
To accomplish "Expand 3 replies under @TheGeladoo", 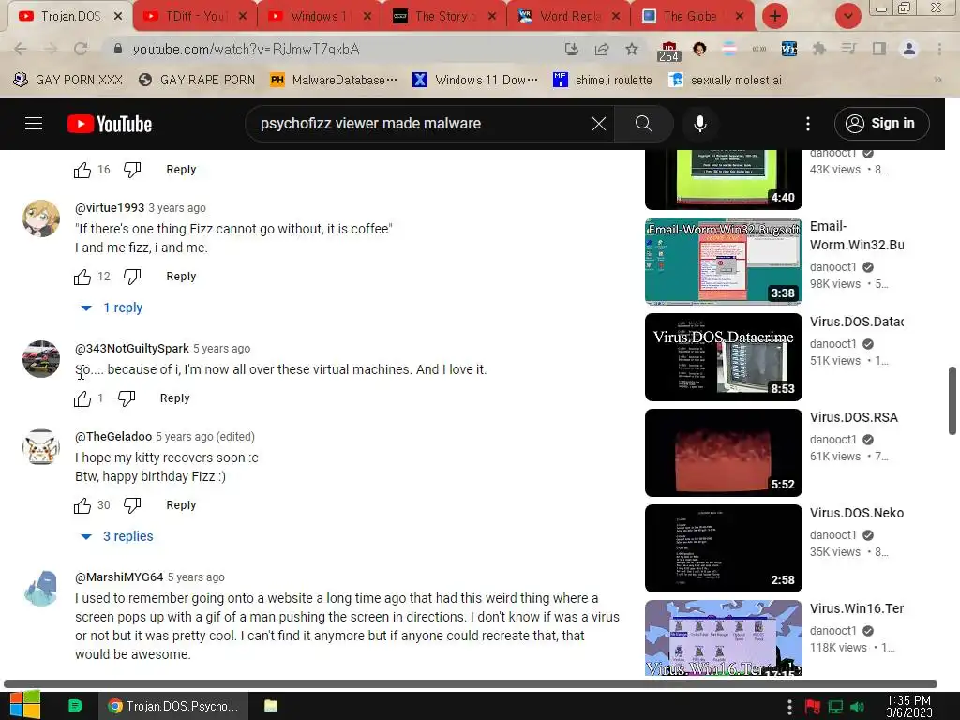I will (117, 536).
